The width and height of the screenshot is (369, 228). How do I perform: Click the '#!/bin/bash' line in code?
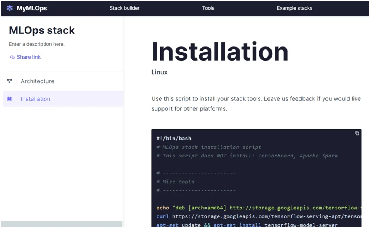pyautogui.click(x=174, y=138)
